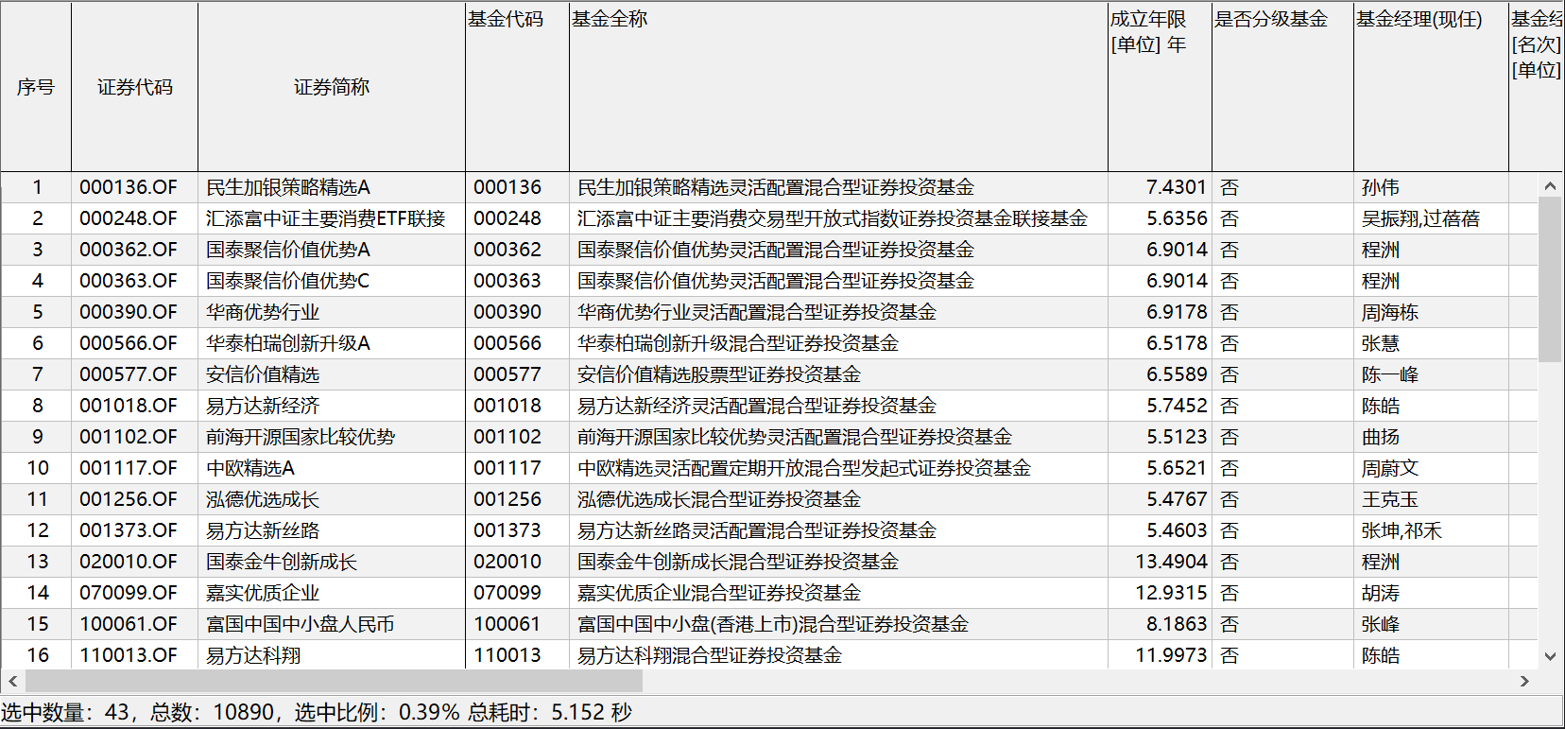
Task: Select cell 富国中国中小盘人民币
Action: pyautogui.click(x=332, y=624)
